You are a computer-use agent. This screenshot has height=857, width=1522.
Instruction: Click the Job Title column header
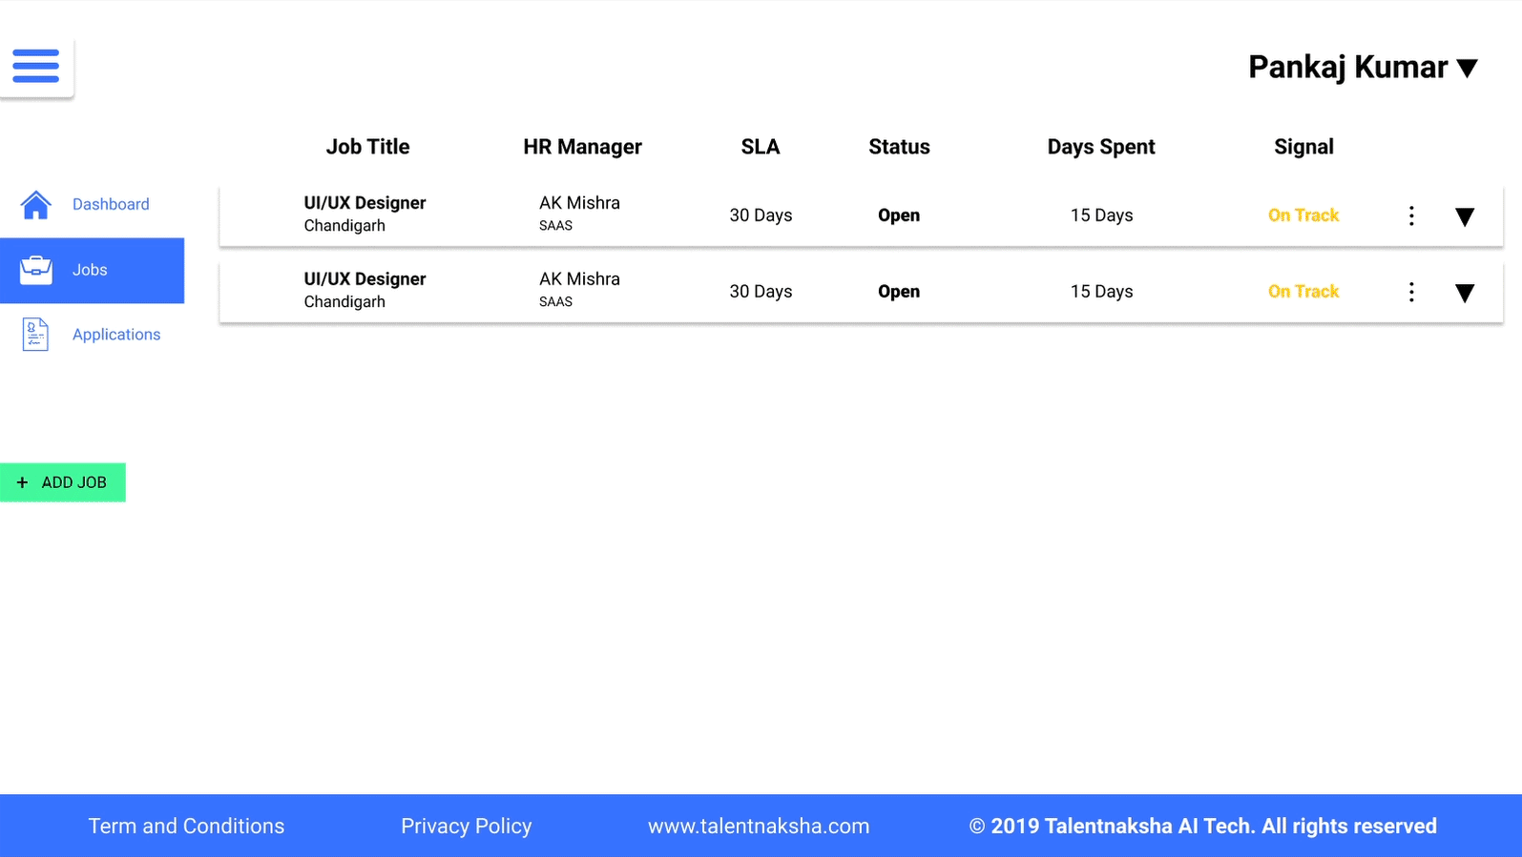click(367, 147)
